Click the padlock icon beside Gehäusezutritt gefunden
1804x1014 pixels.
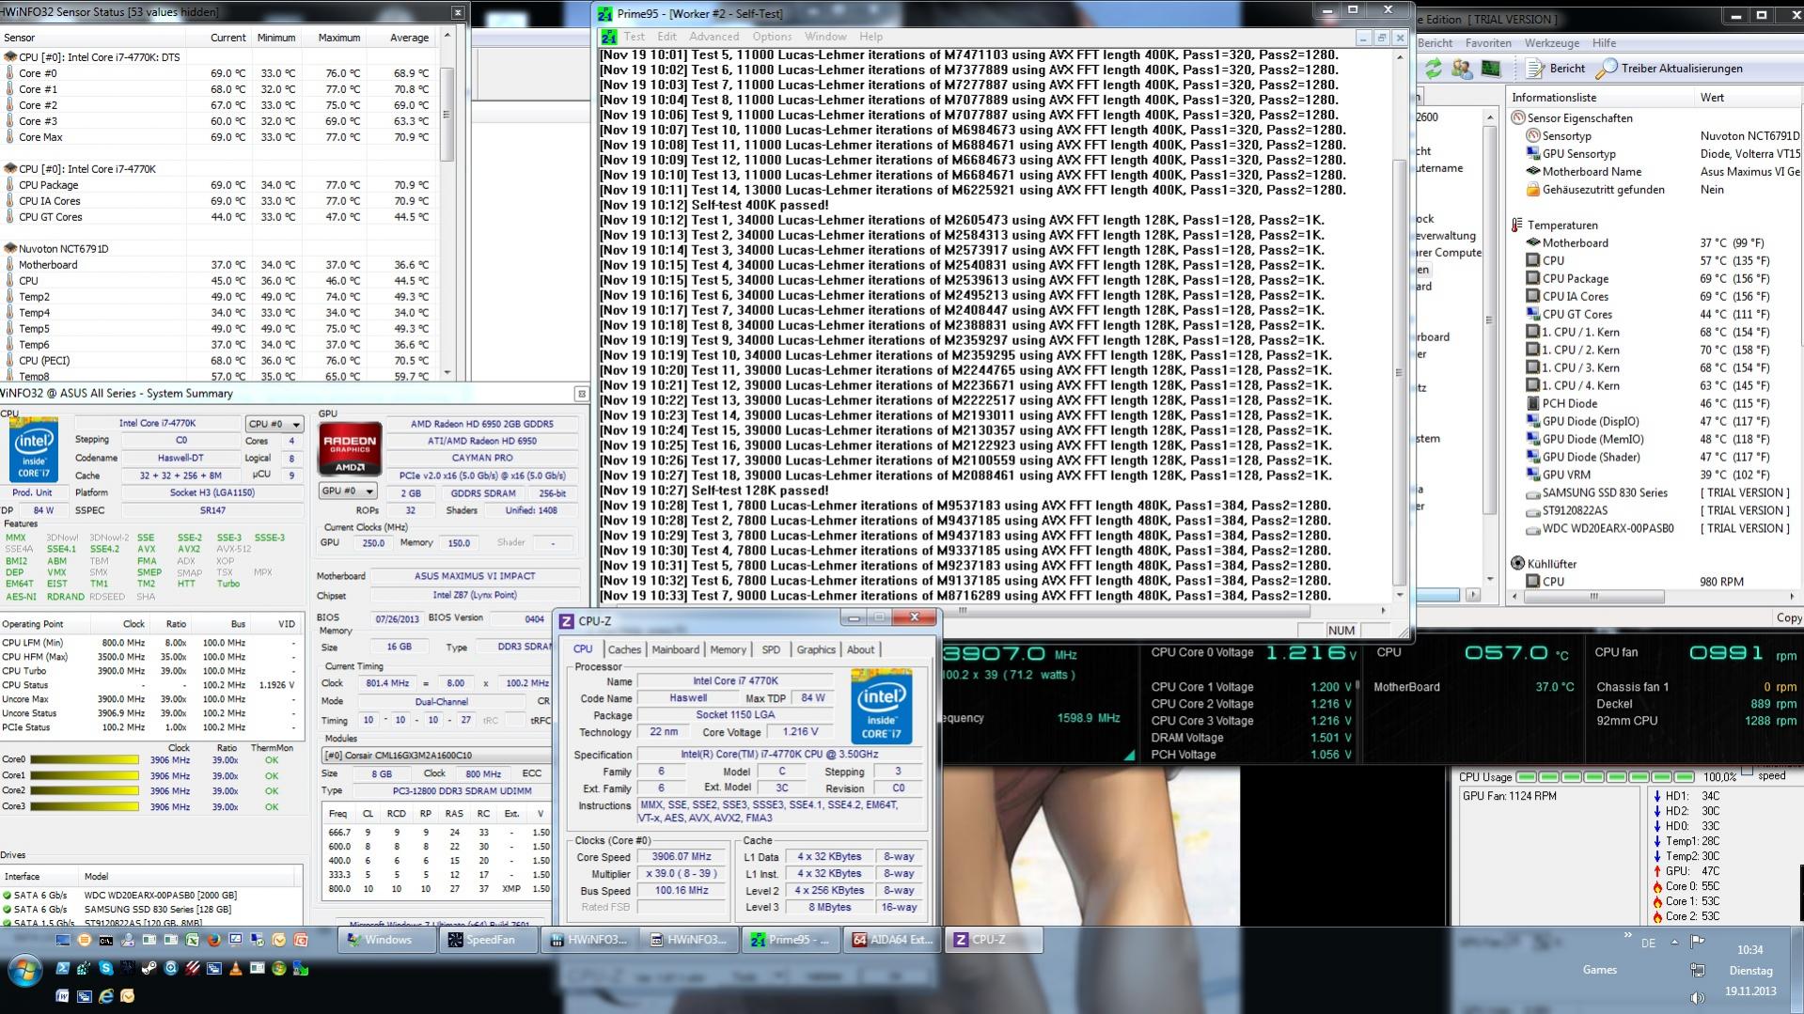point(1533,190)
